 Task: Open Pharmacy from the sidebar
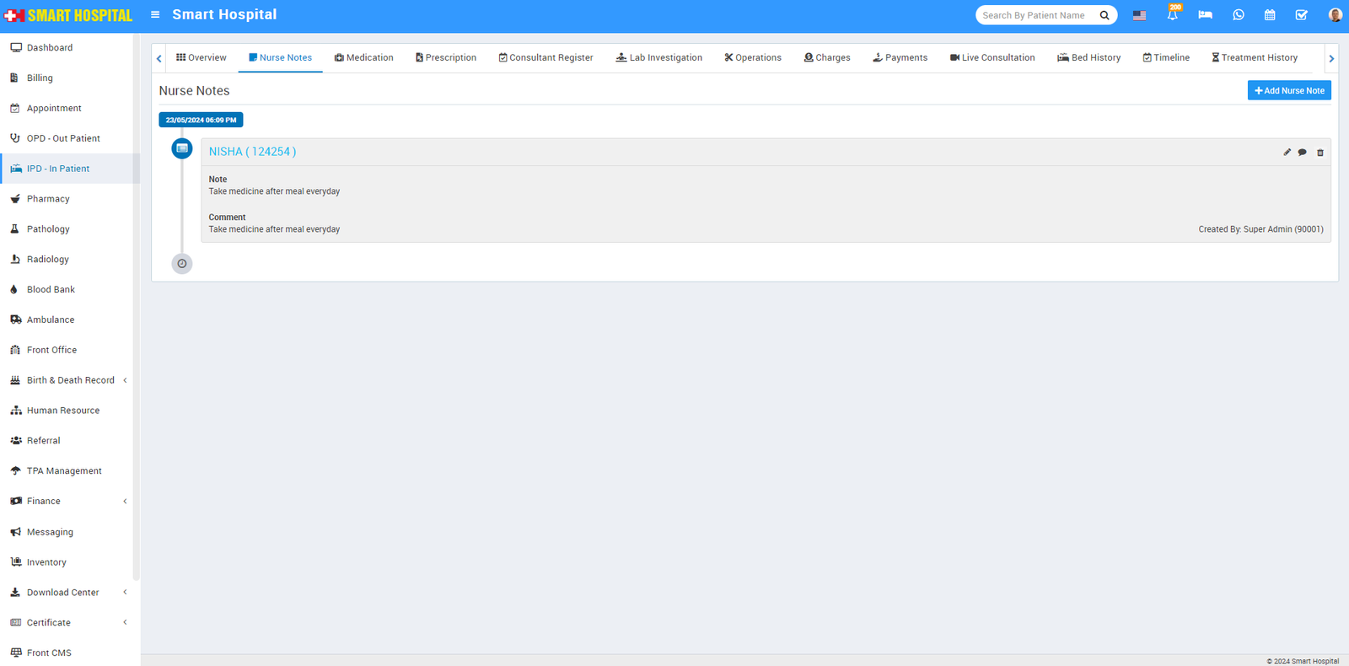pos(48,199)
